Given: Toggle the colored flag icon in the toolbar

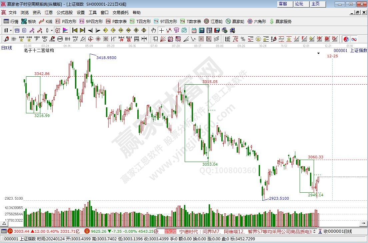Looking at the screenshot, I should tap(65, 30).
